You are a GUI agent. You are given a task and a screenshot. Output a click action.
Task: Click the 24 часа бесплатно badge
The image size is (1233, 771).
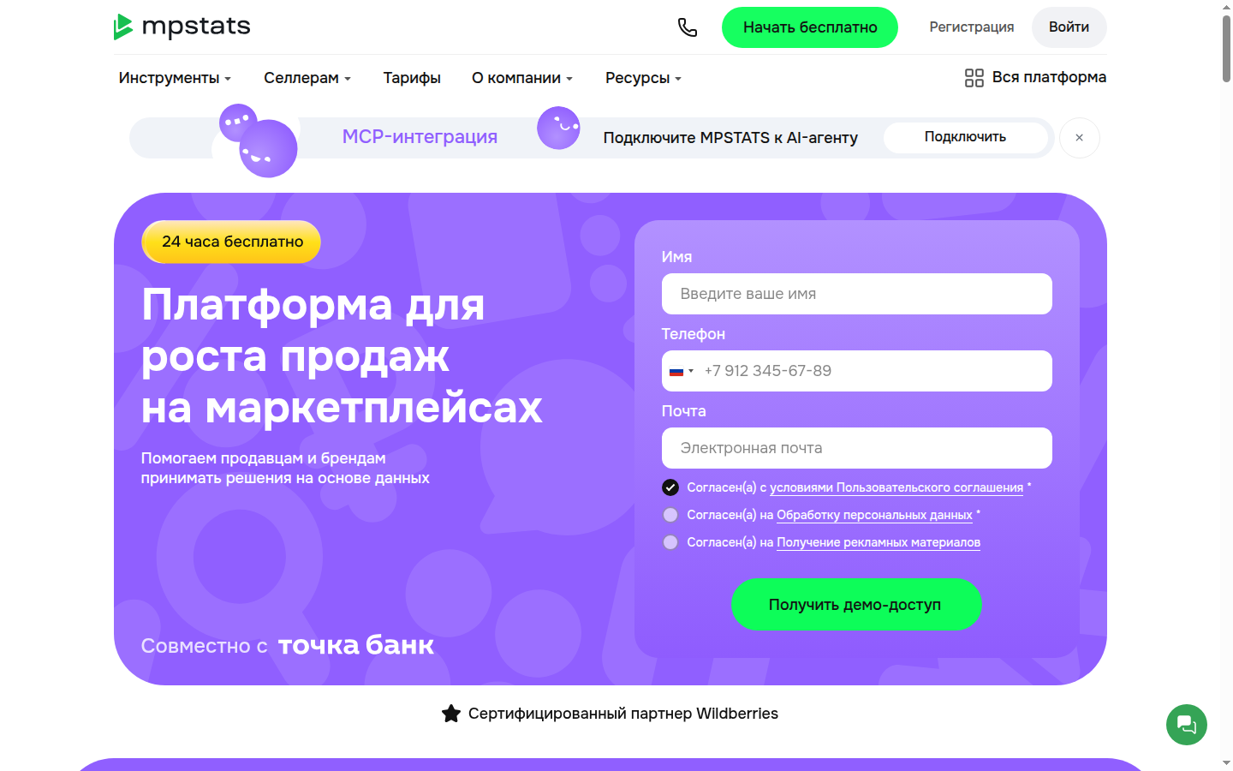tap(231, 242)
